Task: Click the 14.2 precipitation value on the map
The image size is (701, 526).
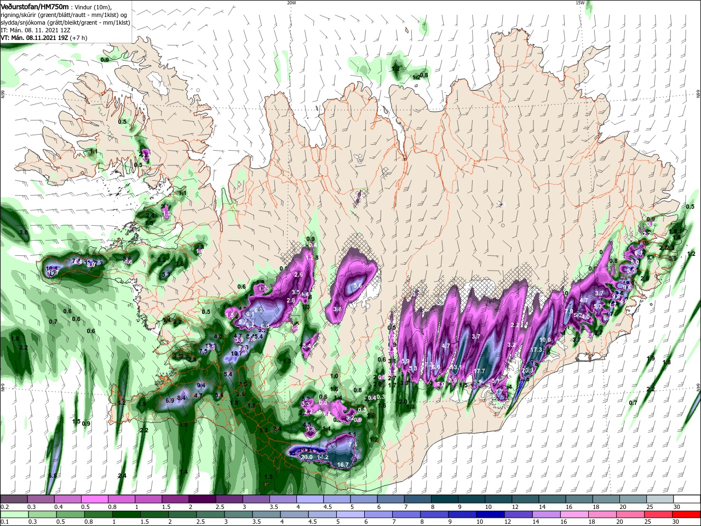Action: click(323, 457)
